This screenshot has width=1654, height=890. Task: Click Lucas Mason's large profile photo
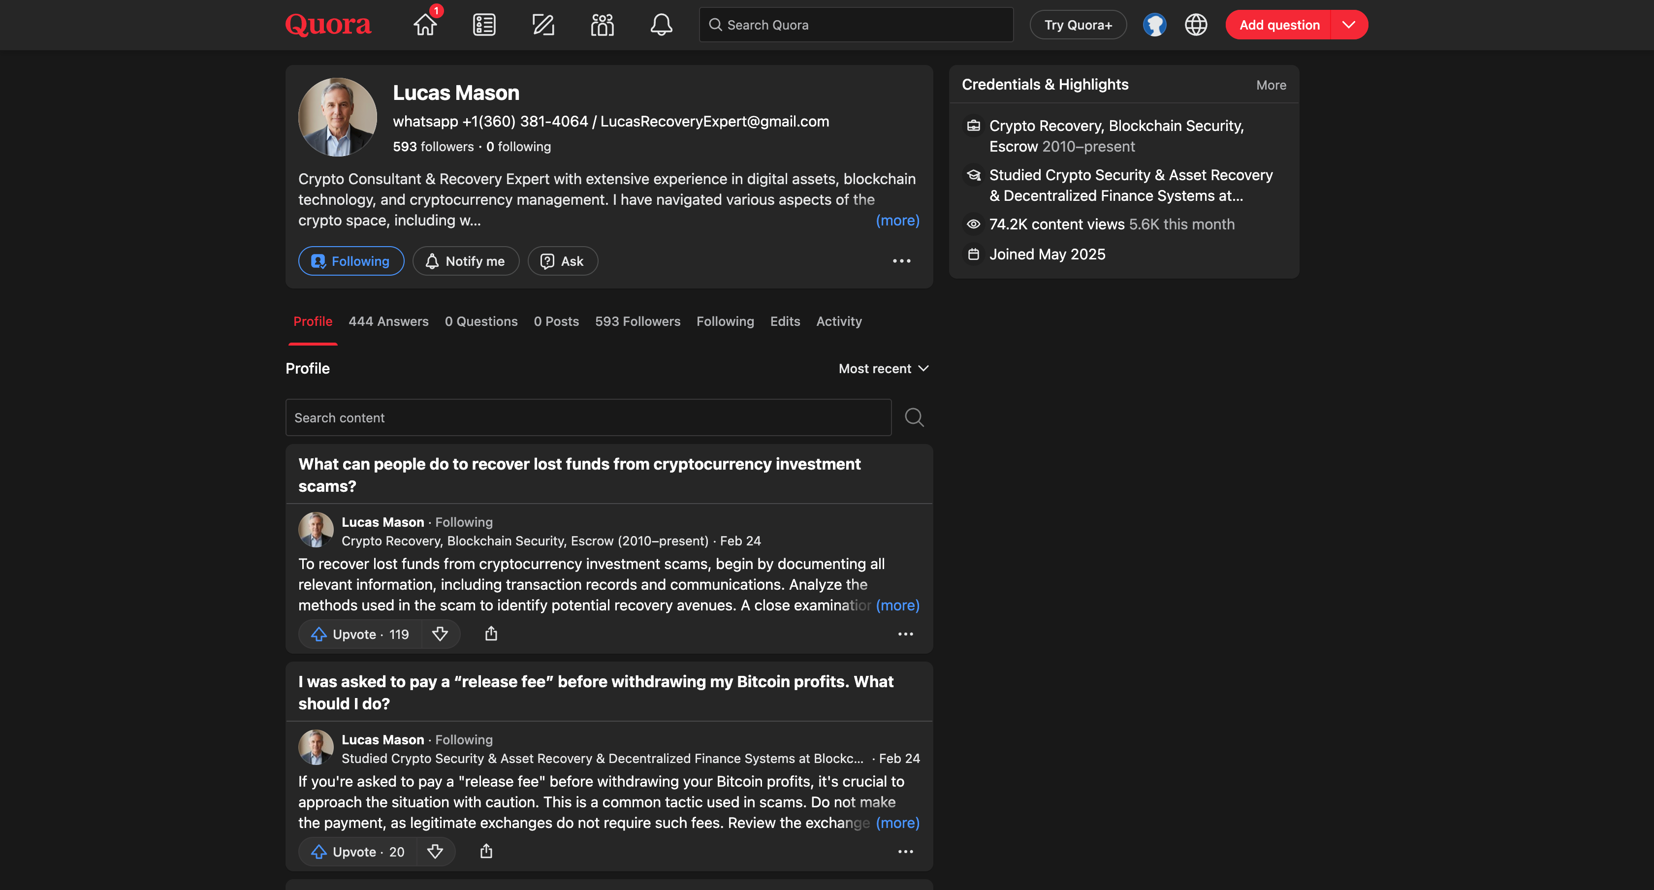(x=338, y=118)
